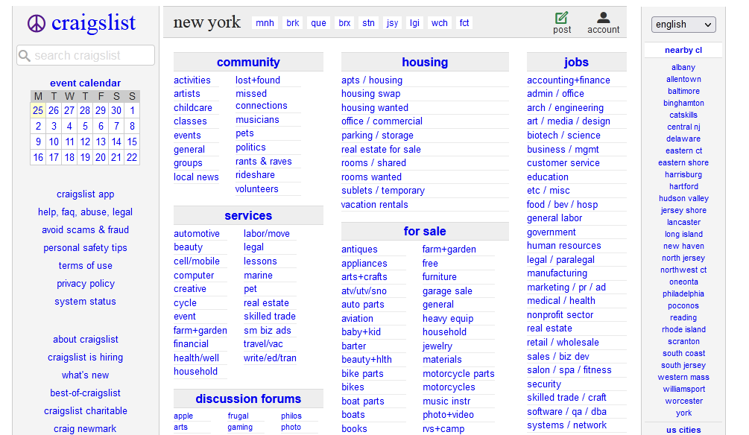Viewport: 749px width, 435px height.
Task: View rooms / shared listings
Action: tap(373, 163)
